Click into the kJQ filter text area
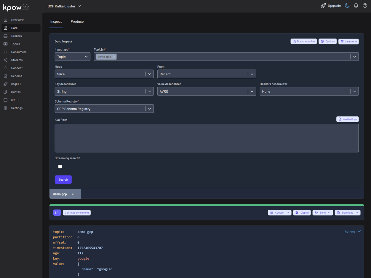 [207, 138]
